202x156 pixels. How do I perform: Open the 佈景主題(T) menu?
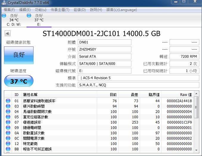coord(60,10)
